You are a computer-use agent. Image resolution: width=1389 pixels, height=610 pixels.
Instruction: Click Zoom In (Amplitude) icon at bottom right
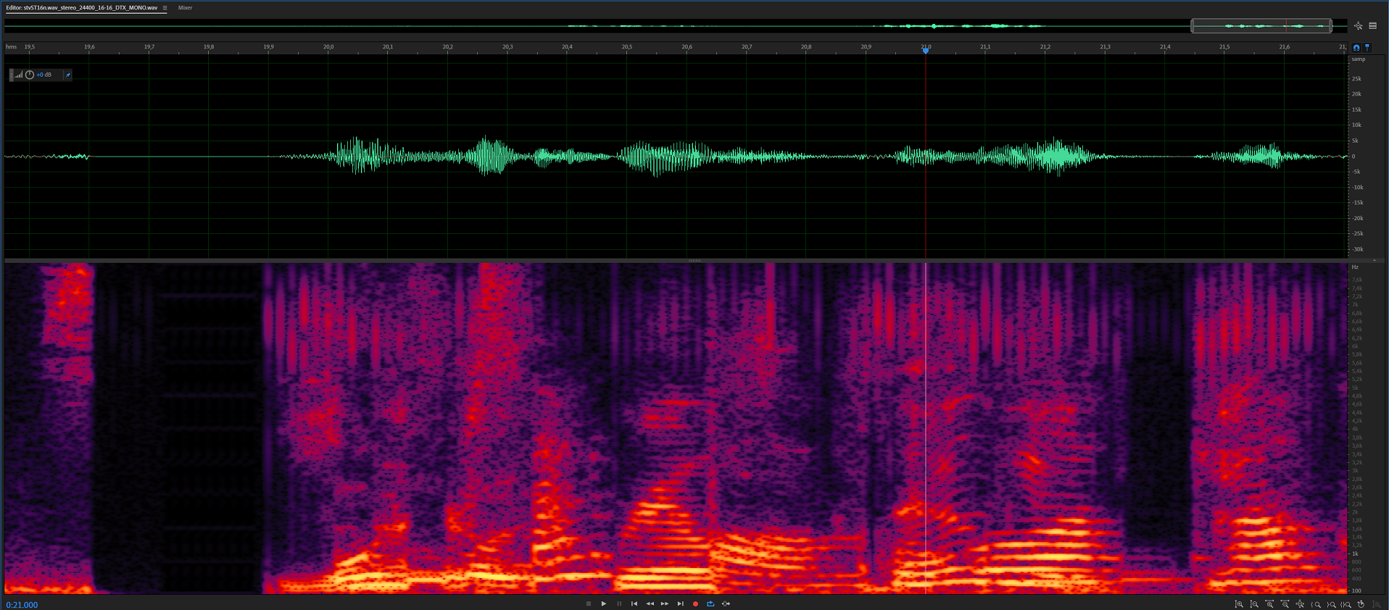pyautogui.click(x=1239, y=604)
